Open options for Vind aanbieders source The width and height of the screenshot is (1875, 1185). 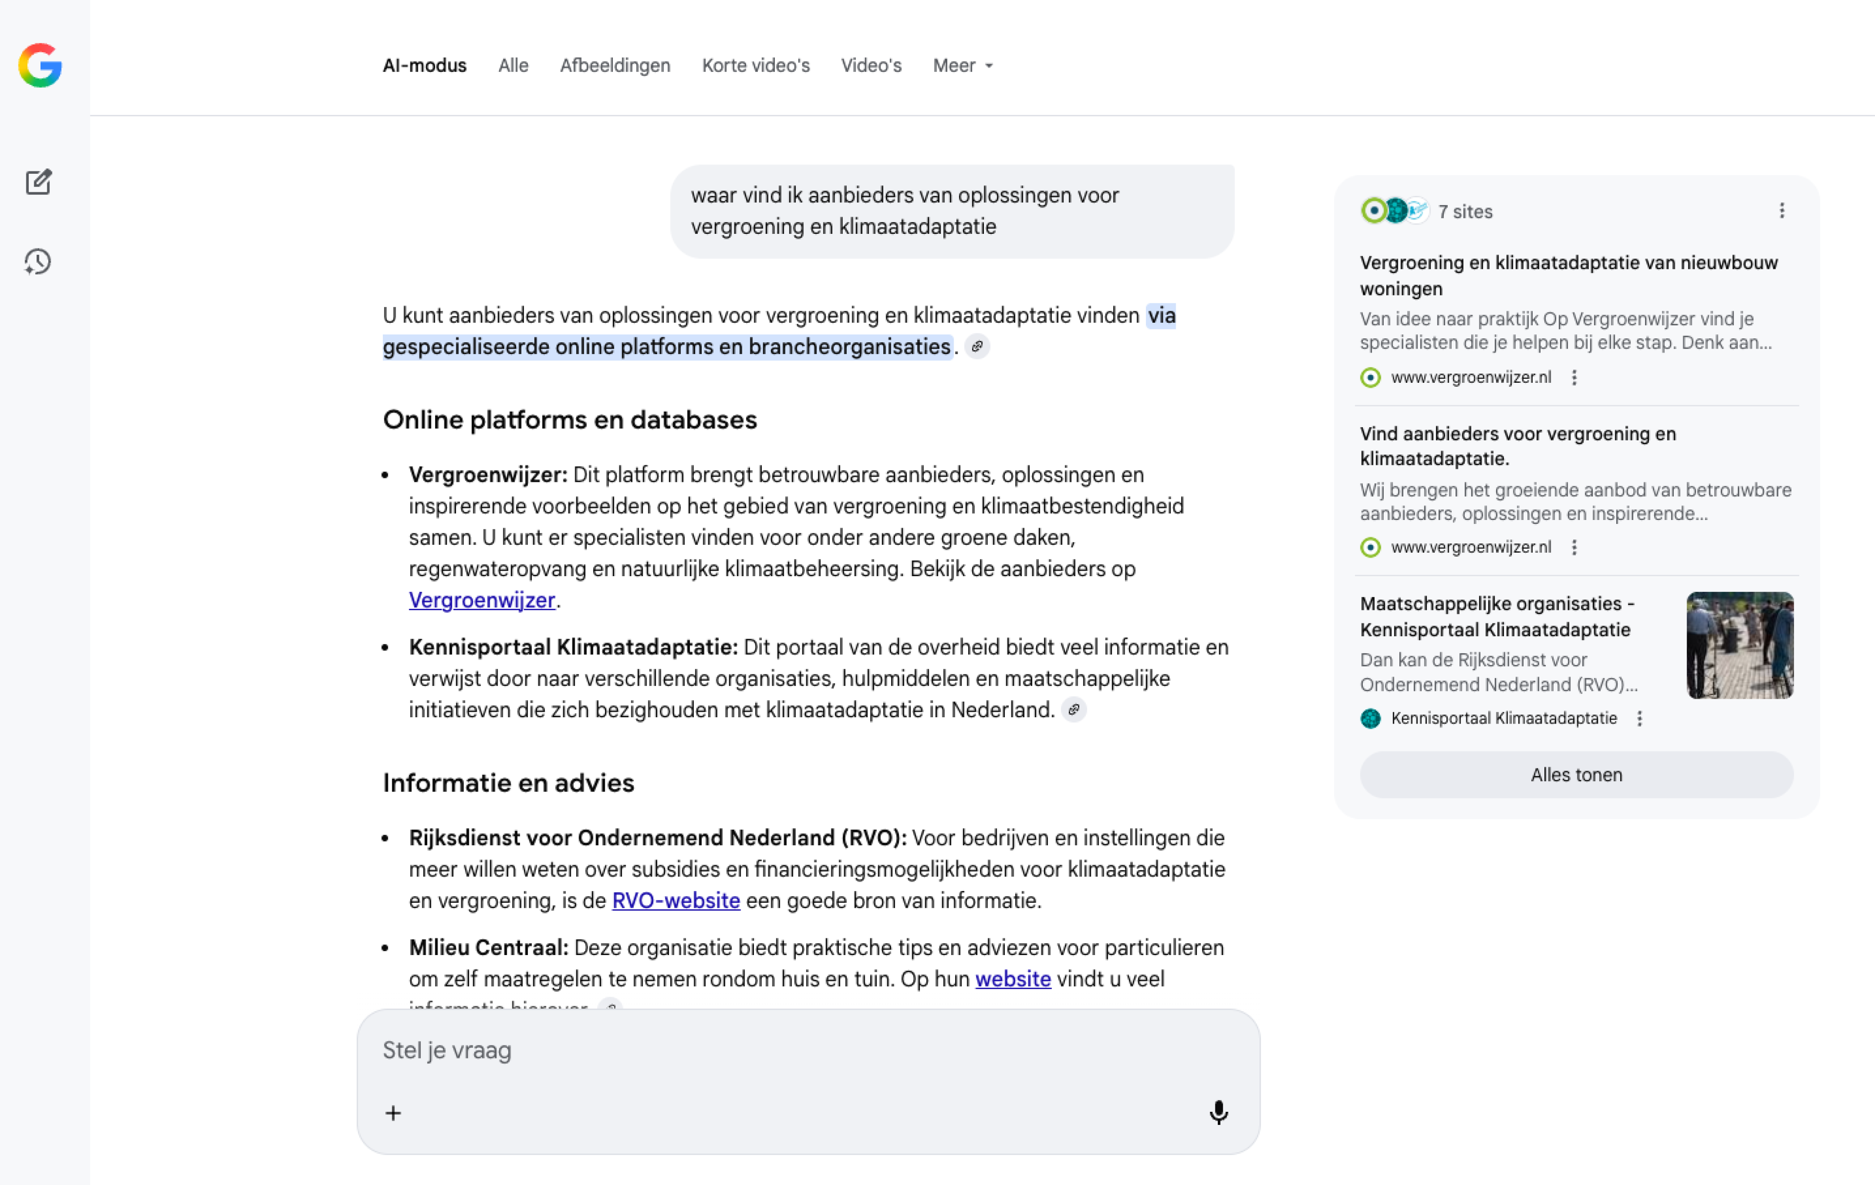tap(1574, 547)
